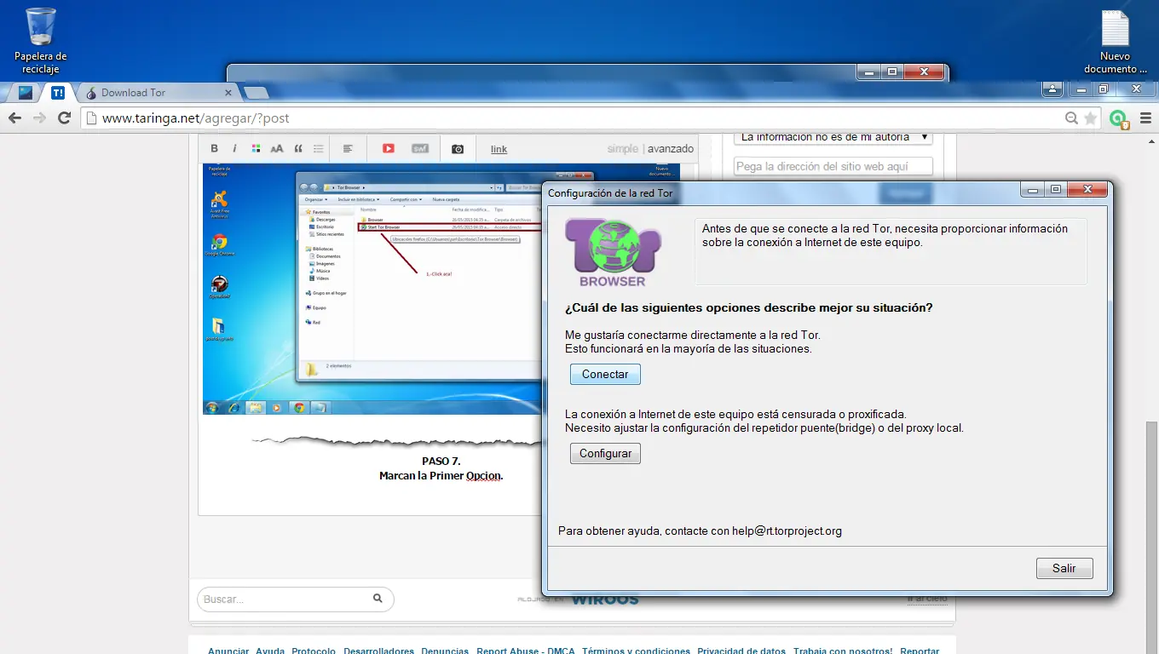Switch the editor to simple mode

coord(622,148)
